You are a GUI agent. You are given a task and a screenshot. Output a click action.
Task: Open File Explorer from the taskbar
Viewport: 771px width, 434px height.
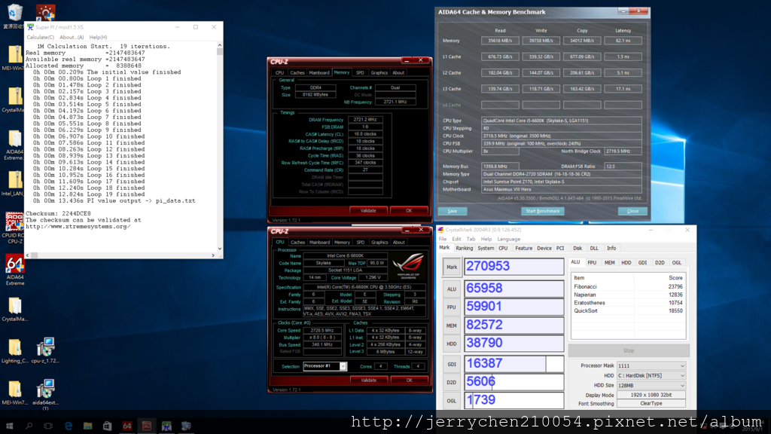(x=87, y=426)
